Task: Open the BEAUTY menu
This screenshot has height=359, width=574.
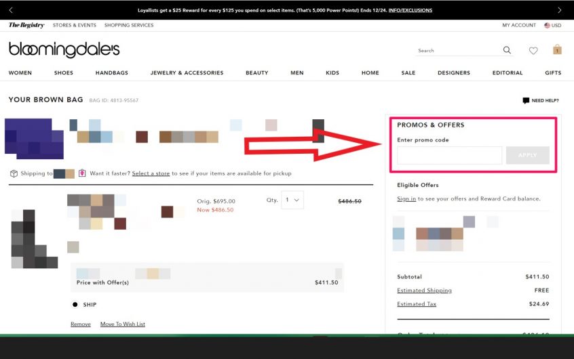Action: pos(257,72)
